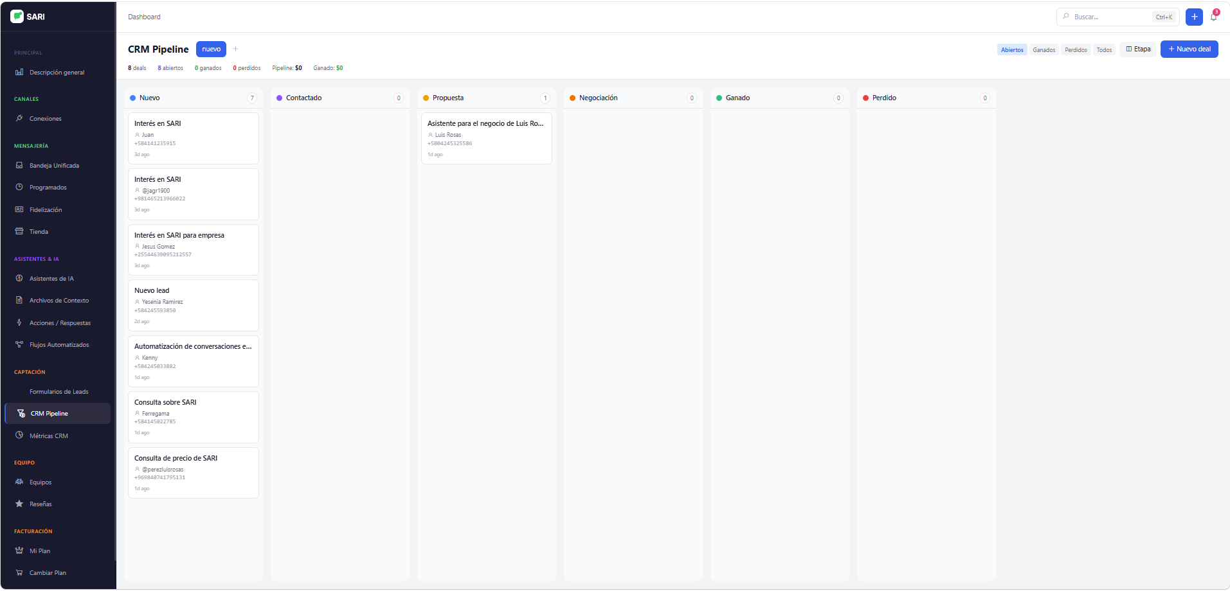The width and height of the screenshot is (1230, 591).
Task: Click the blue plus quick-add button
Action: click(x=1194, y=17)
